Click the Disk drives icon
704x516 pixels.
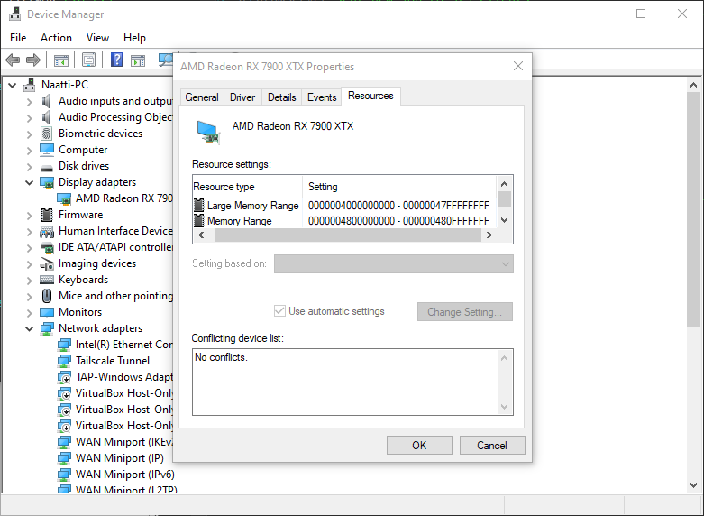[46, 167]
